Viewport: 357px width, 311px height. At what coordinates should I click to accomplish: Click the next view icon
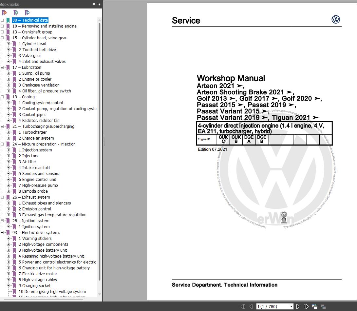[323, 307]
